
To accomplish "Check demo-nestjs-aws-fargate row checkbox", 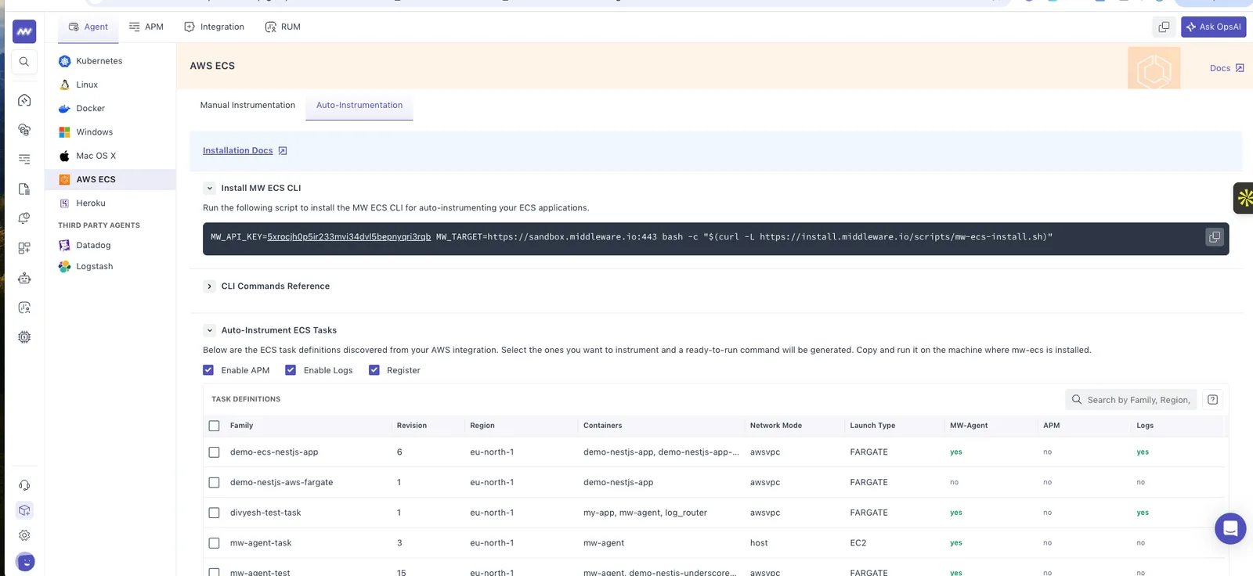I will [x=214, y=483].
